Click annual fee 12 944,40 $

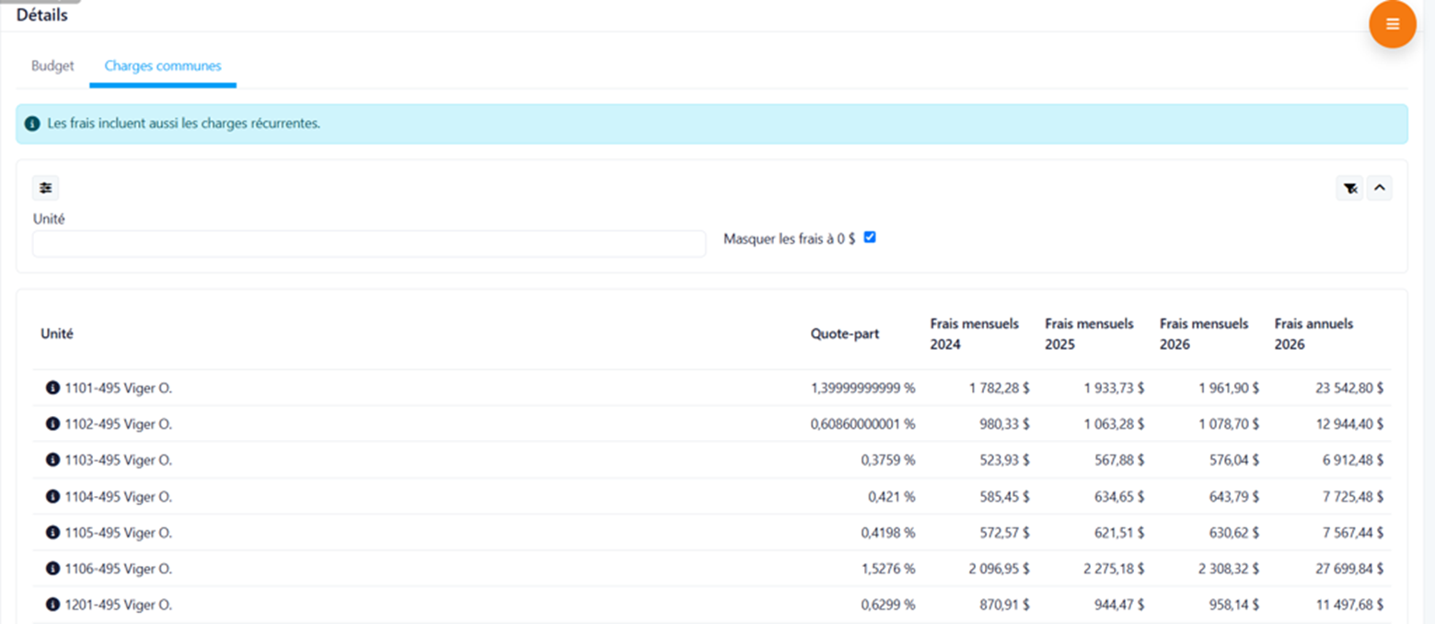click(1349, 424)
